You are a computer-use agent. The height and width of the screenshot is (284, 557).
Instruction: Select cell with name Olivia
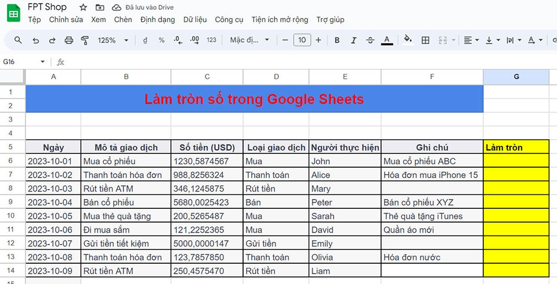345,257
